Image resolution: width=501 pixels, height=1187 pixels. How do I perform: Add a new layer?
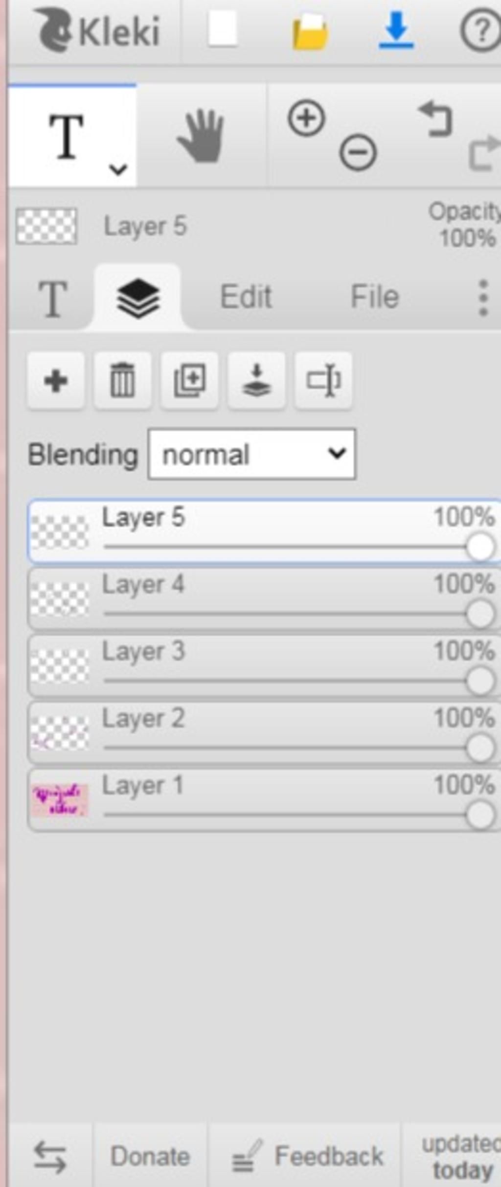pos(56,381)
